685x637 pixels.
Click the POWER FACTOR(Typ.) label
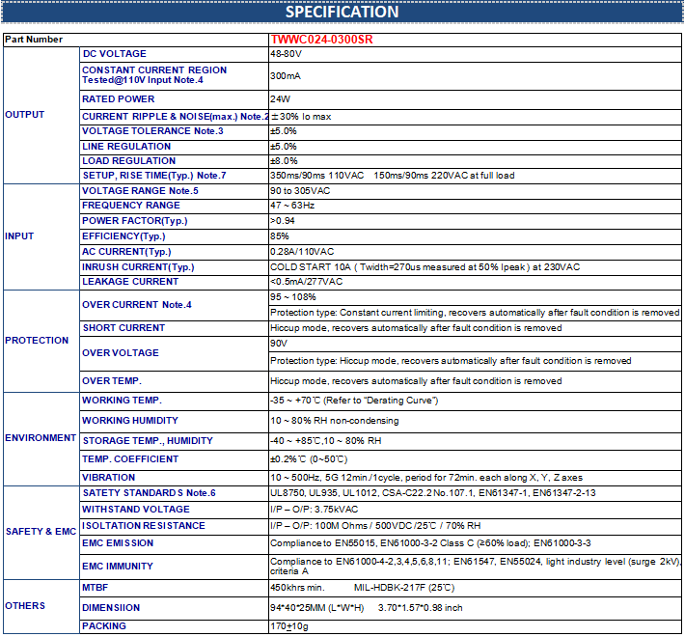click(x=134, y=221)
